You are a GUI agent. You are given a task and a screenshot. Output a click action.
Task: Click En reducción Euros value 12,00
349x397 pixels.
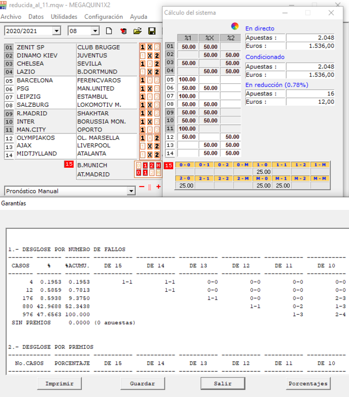[310, 102]
